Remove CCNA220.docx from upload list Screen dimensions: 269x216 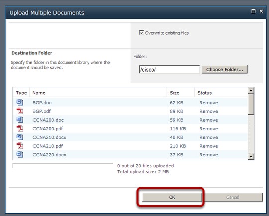click(208, 155)
